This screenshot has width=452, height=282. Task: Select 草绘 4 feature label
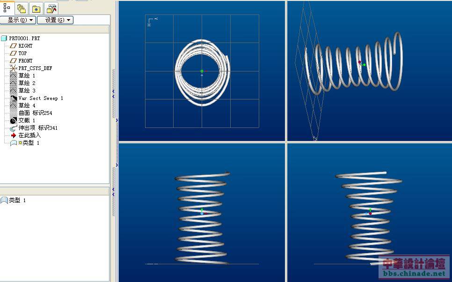coord(27,106)
